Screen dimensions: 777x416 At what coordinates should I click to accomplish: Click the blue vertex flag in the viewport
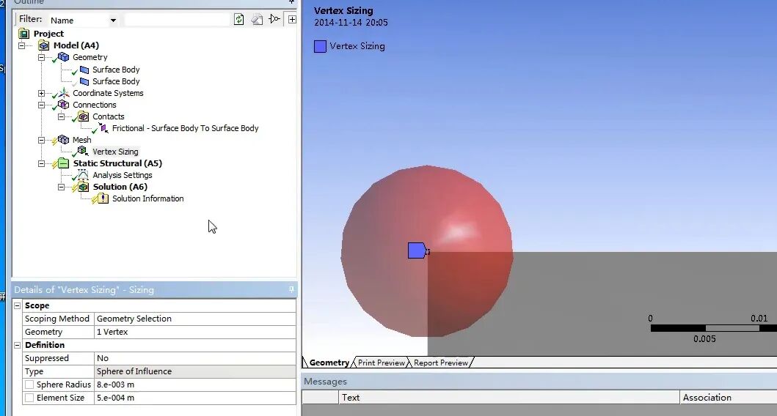pos(417,250)
